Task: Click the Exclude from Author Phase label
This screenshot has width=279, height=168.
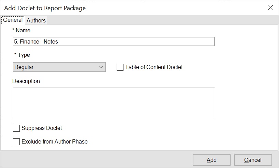Action: coord(55,142)
